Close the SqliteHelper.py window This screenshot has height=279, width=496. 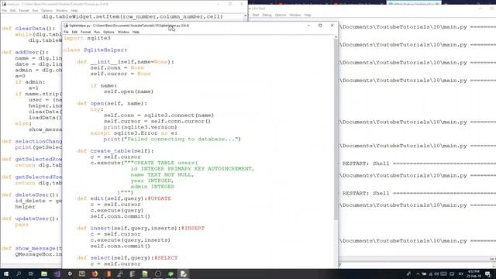click(x=332, y=26)
